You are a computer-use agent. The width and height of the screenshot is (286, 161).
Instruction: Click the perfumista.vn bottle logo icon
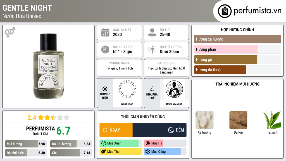pyautogui.click(x=225, y=11)
